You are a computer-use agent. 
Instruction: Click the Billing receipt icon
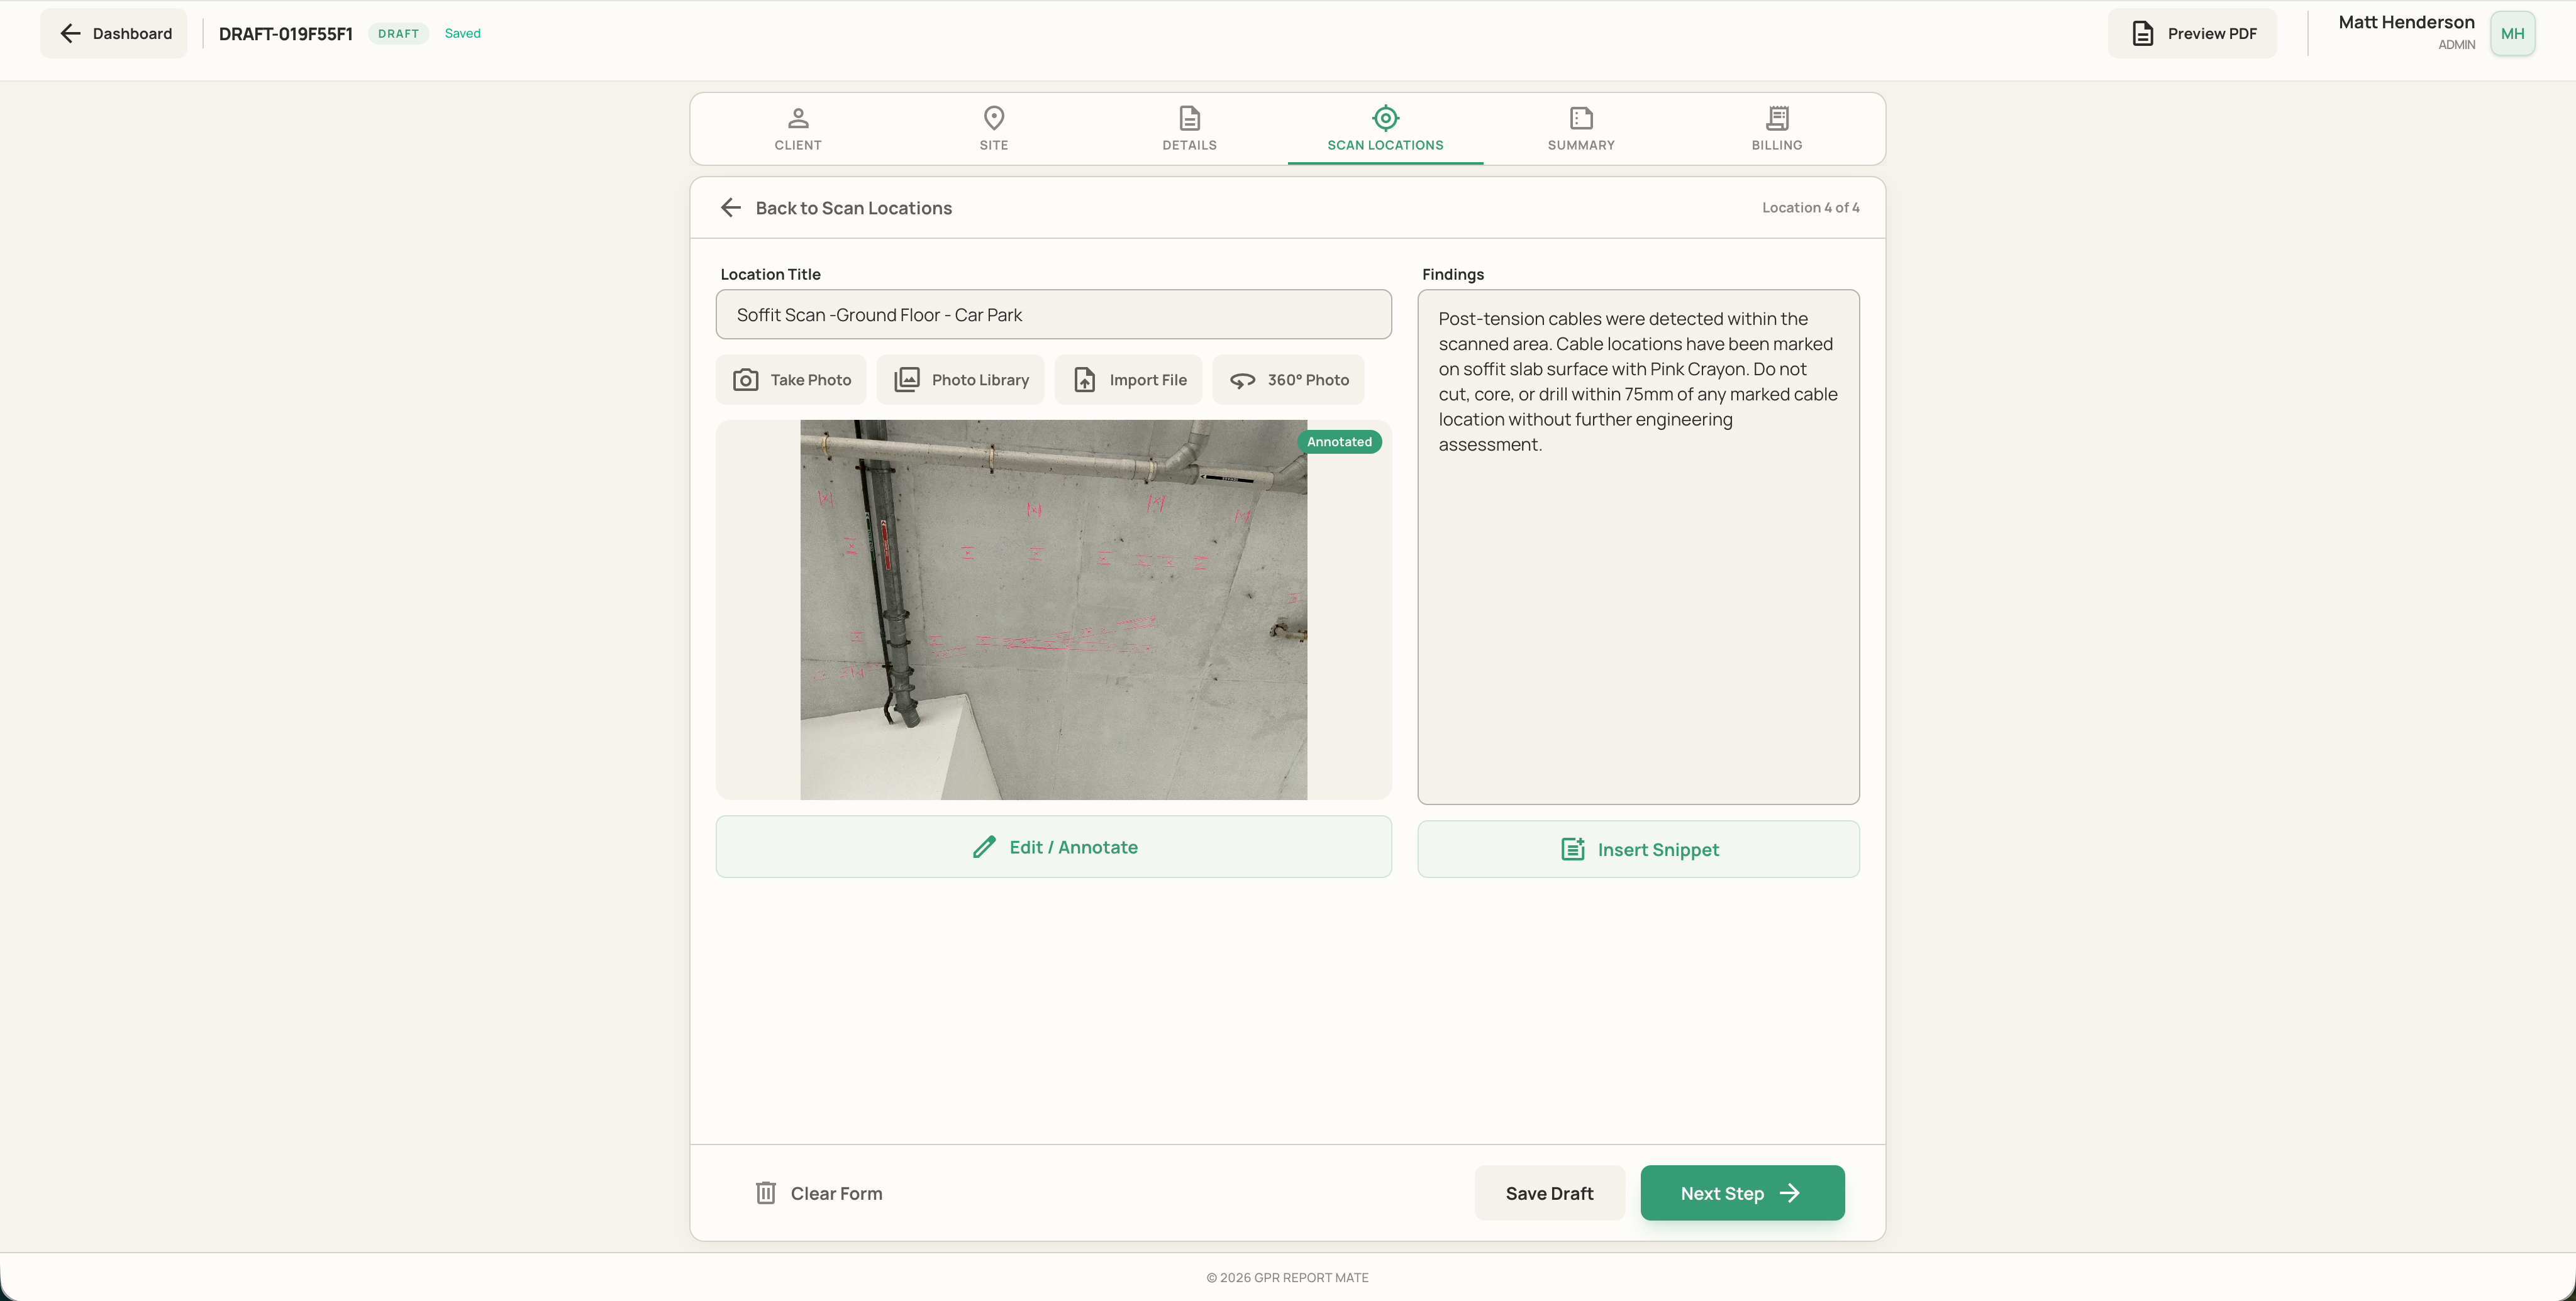1777,118
